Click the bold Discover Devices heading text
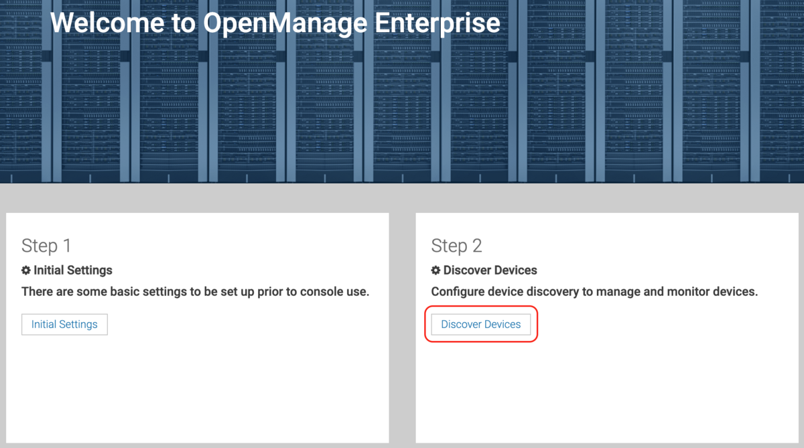The height and width of the screenshot is (448, 804). 490,271
